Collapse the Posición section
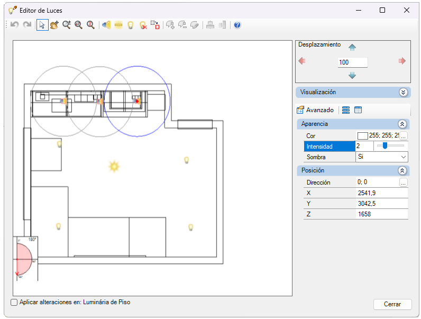 click(x=402, y=170)
